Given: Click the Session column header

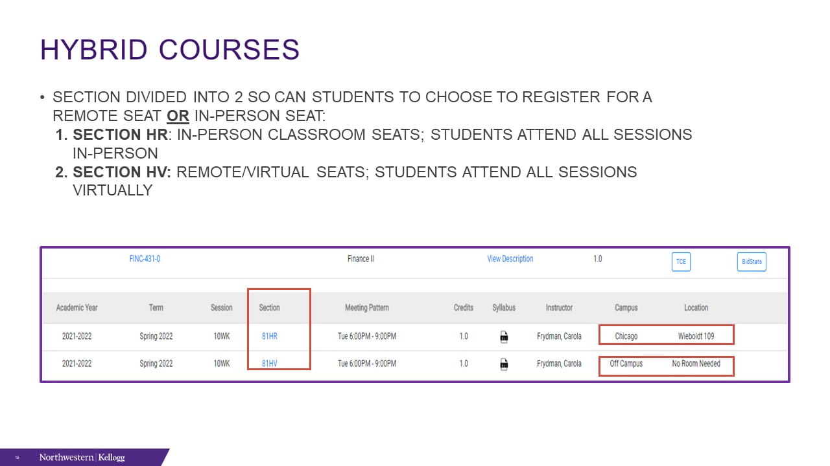Looking at the screenshot, I should pyautogui.click(x=221, y=307).
